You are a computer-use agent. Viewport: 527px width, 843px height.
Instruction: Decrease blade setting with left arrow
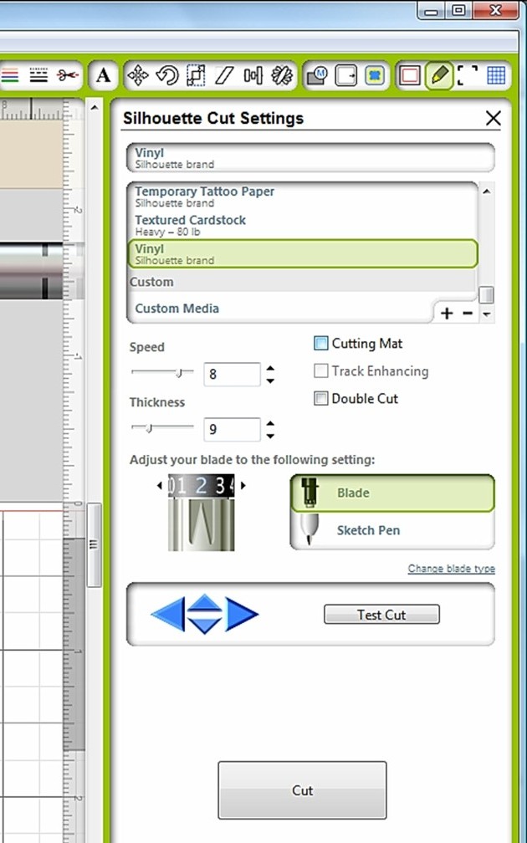point(160,485)
